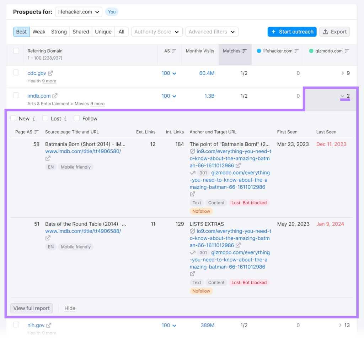Click '9 more' under imdb.com categories

pyautogui.click(x=97, y=104)
